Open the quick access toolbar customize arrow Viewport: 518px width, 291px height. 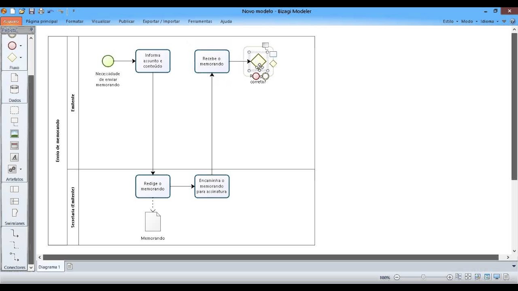point(73,11)
